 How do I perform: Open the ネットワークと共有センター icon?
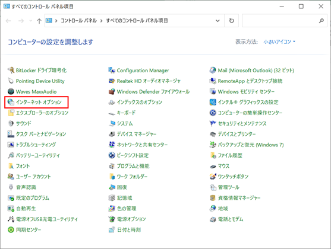click(112, 145)
